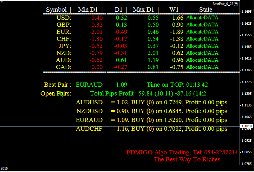Click the Best Pair : label
This screenshot has height=172, width=254.
tap(58, 85)
